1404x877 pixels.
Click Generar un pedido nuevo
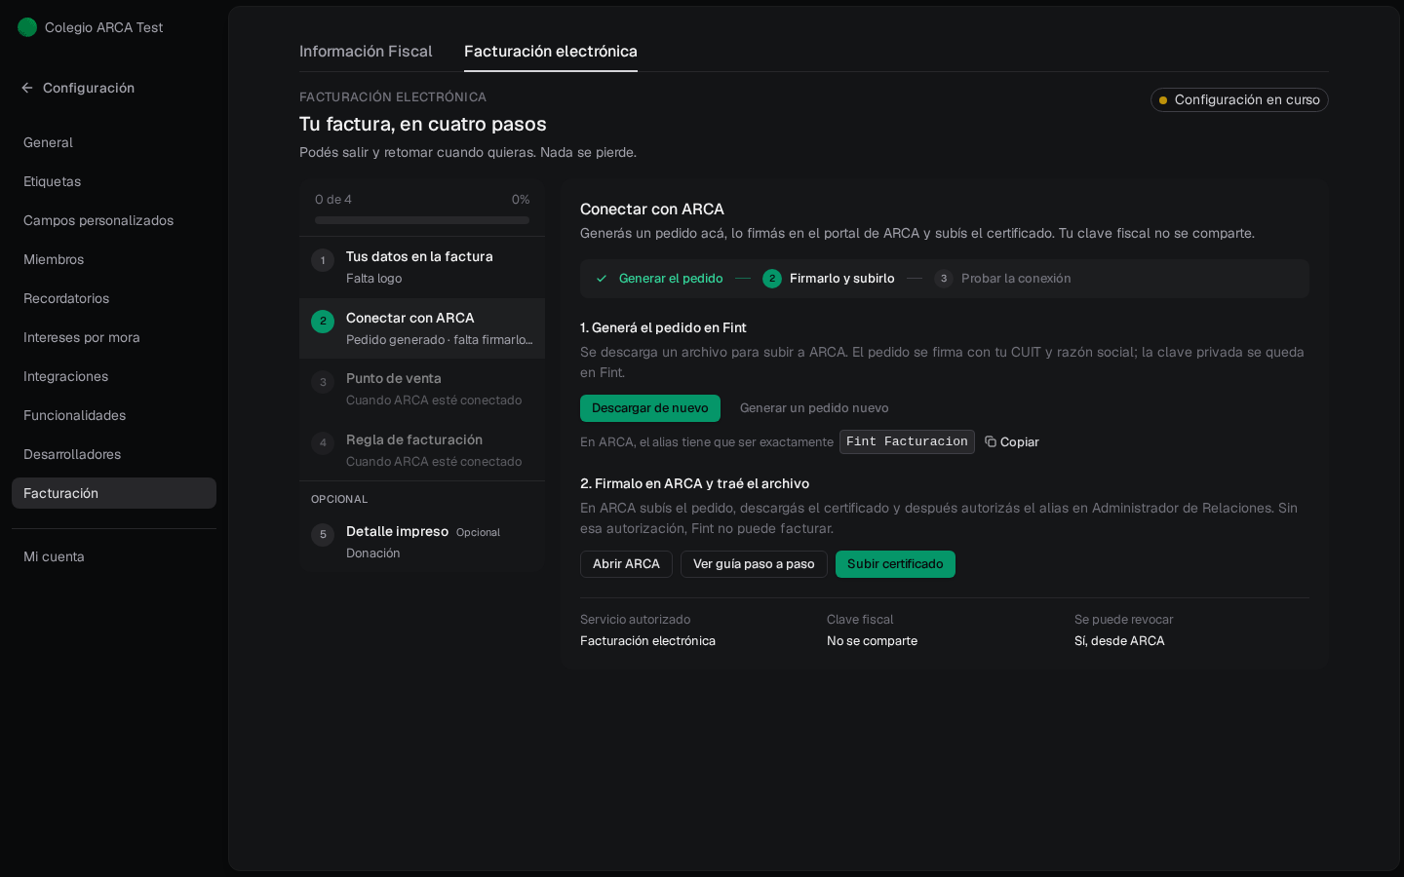coord(814,408)
